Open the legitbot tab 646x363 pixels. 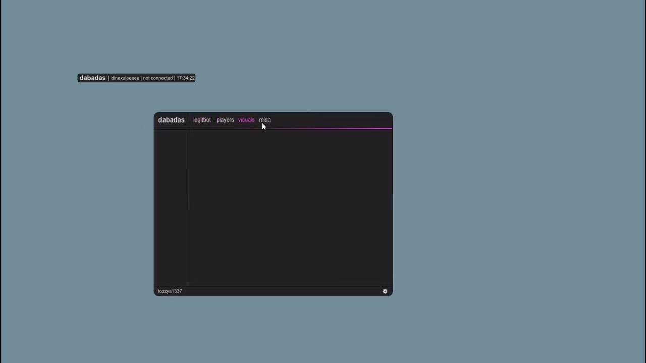click(202, 120)
